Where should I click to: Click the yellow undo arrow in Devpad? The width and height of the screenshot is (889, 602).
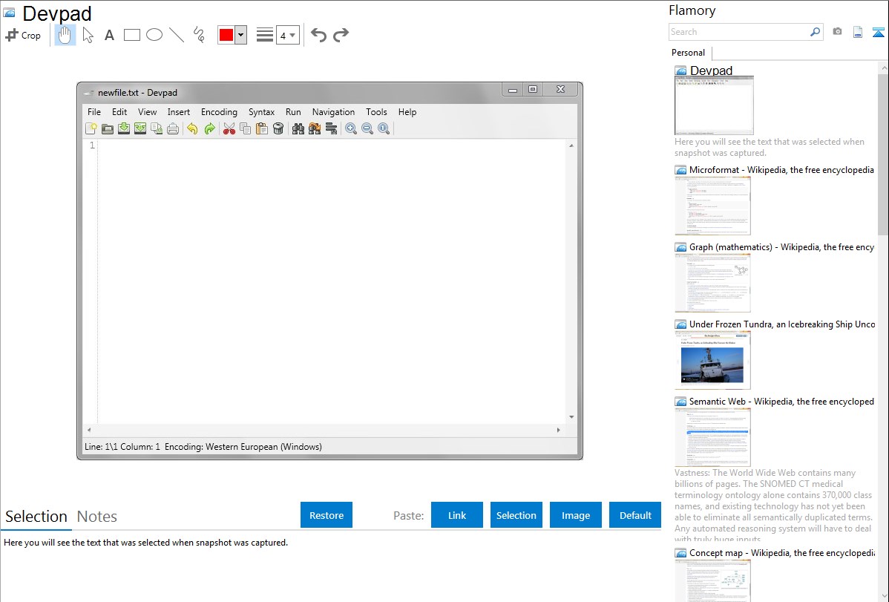(x=193, y=129)
